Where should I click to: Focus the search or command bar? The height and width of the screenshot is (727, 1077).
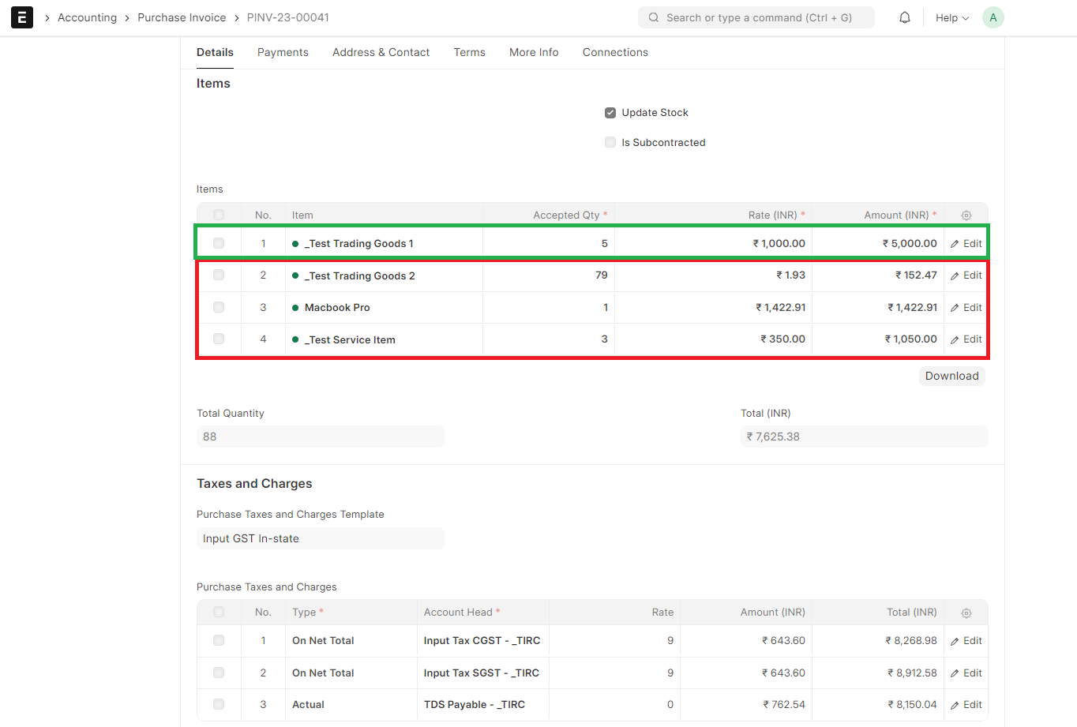coord(756,17)
